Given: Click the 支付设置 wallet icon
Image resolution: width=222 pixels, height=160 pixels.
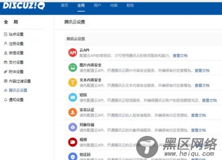Looking at the screenshot, I should click(6, 62).
